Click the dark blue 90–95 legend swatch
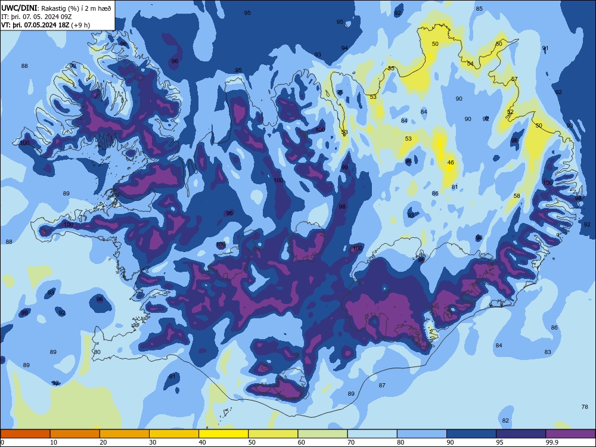 tap(471, 434)
